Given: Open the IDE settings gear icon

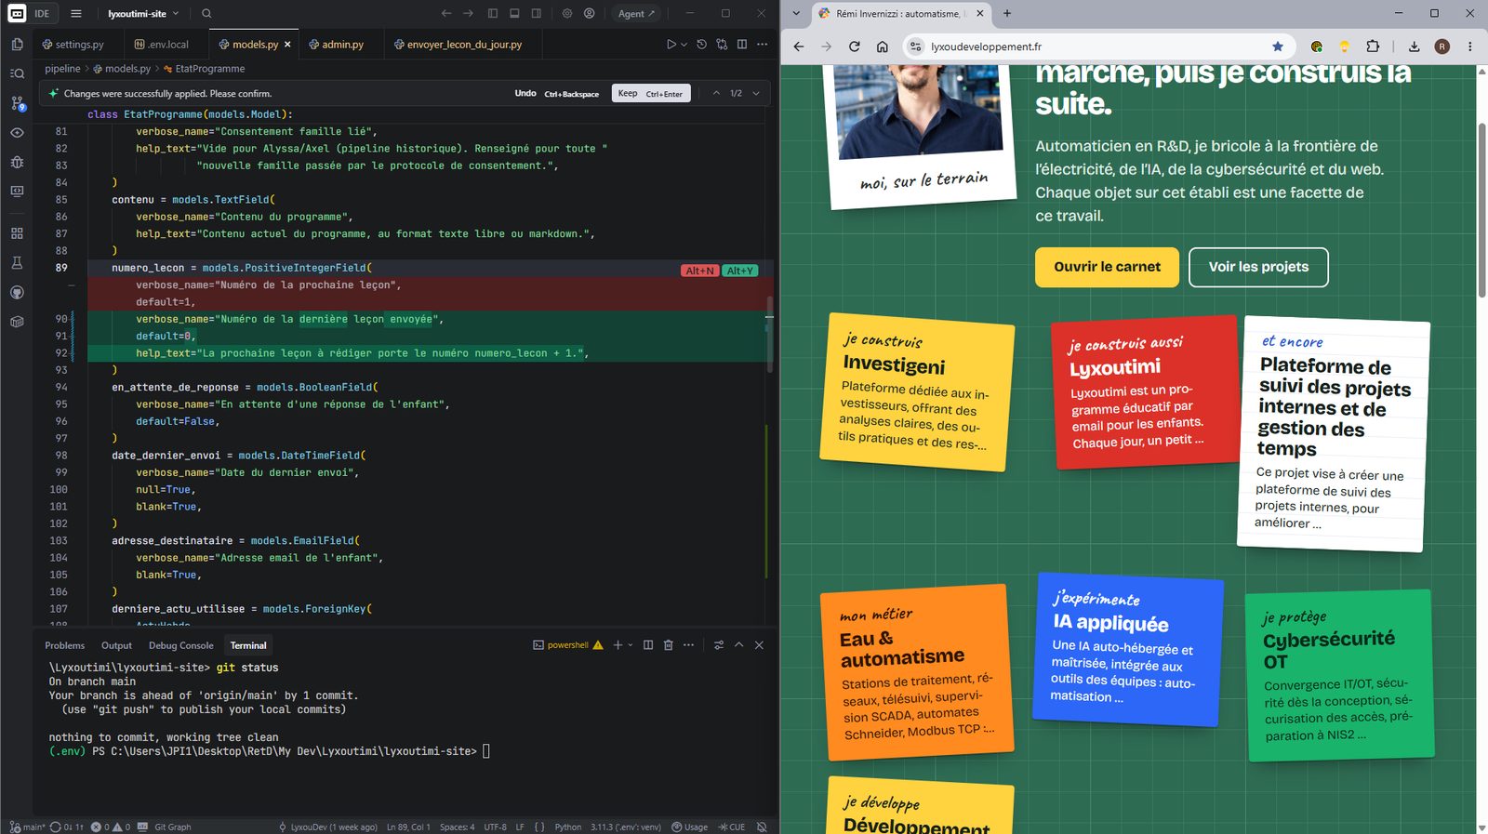Looking at the screenshot, I should click(x=567, y=14).
